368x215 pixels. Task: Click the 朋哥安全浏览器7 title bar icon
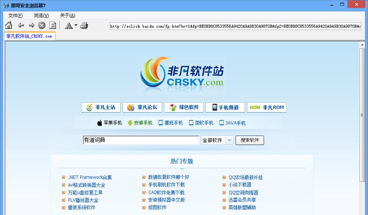(6, 5)
